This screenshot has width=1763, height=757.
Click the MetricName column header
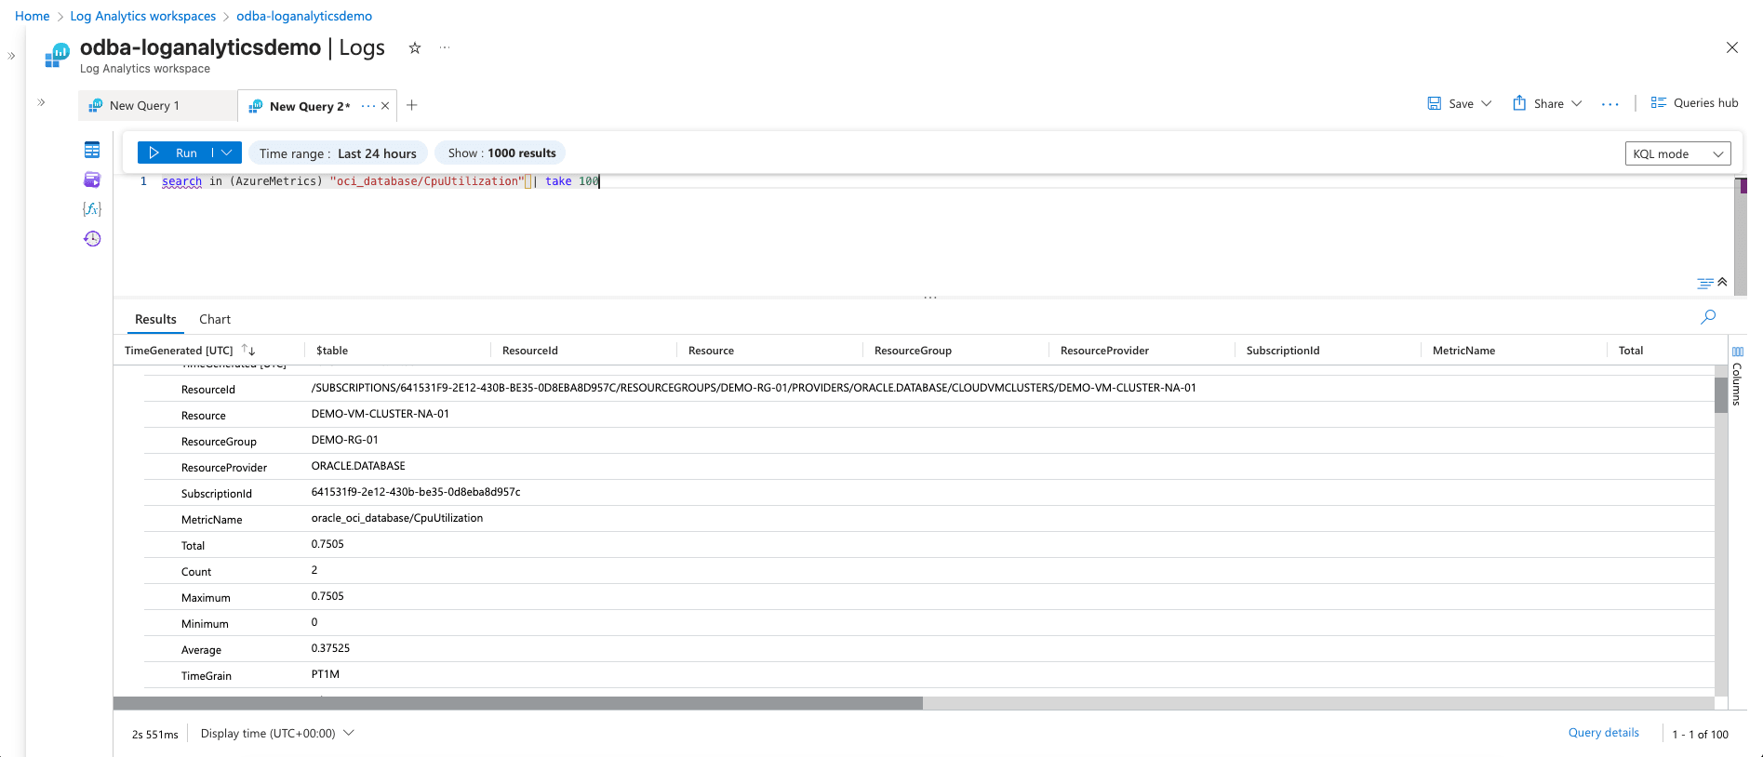coord(1463,351)
